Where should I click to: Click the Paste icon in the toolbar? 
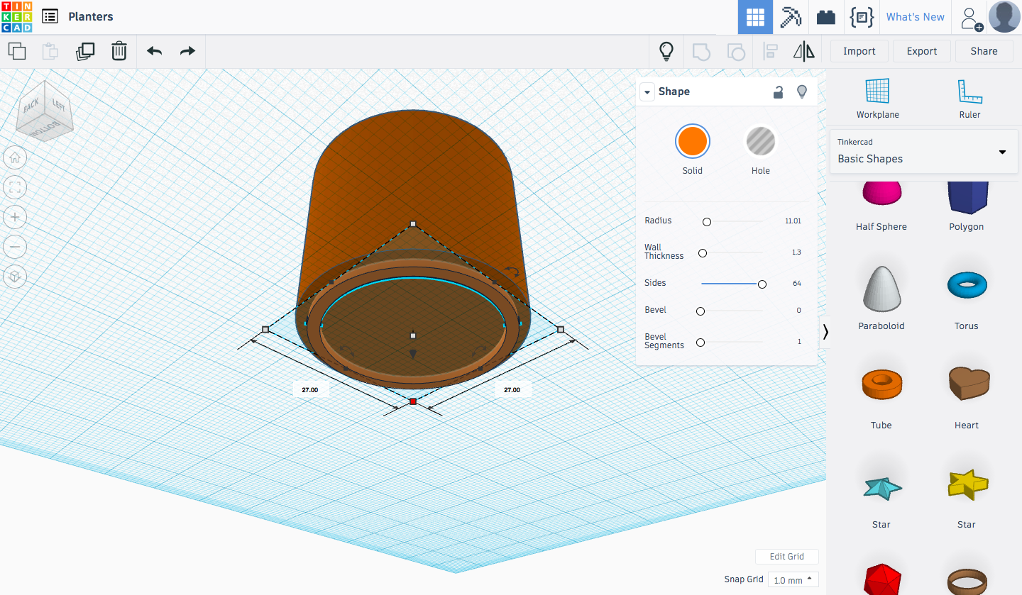[x=50, y=51]
